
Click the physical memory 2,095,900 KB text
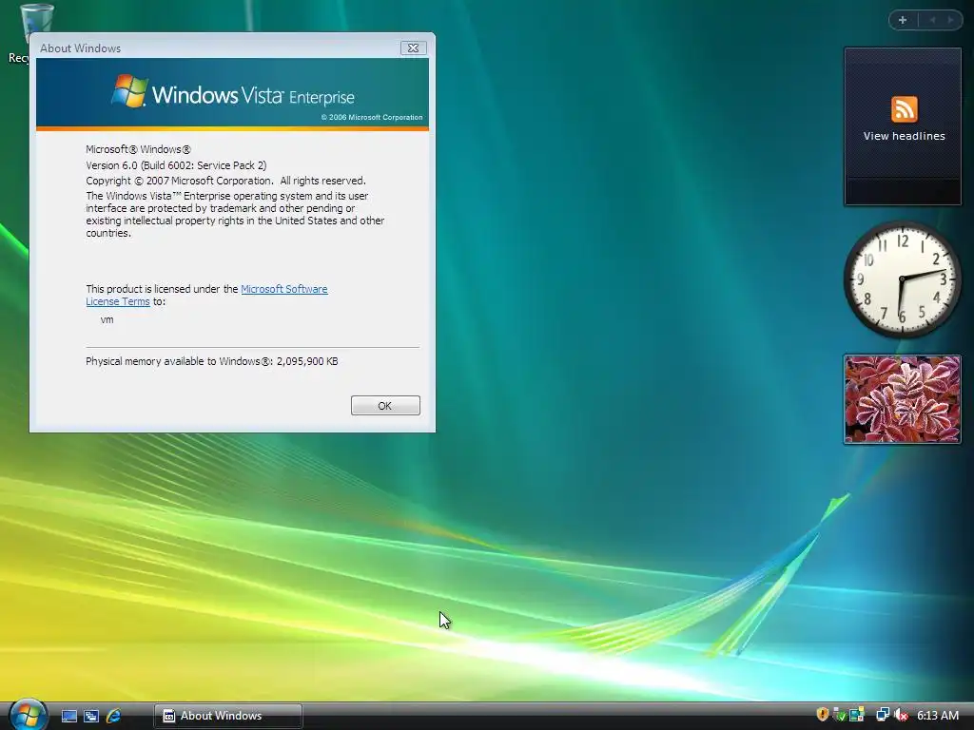[212, 361]
